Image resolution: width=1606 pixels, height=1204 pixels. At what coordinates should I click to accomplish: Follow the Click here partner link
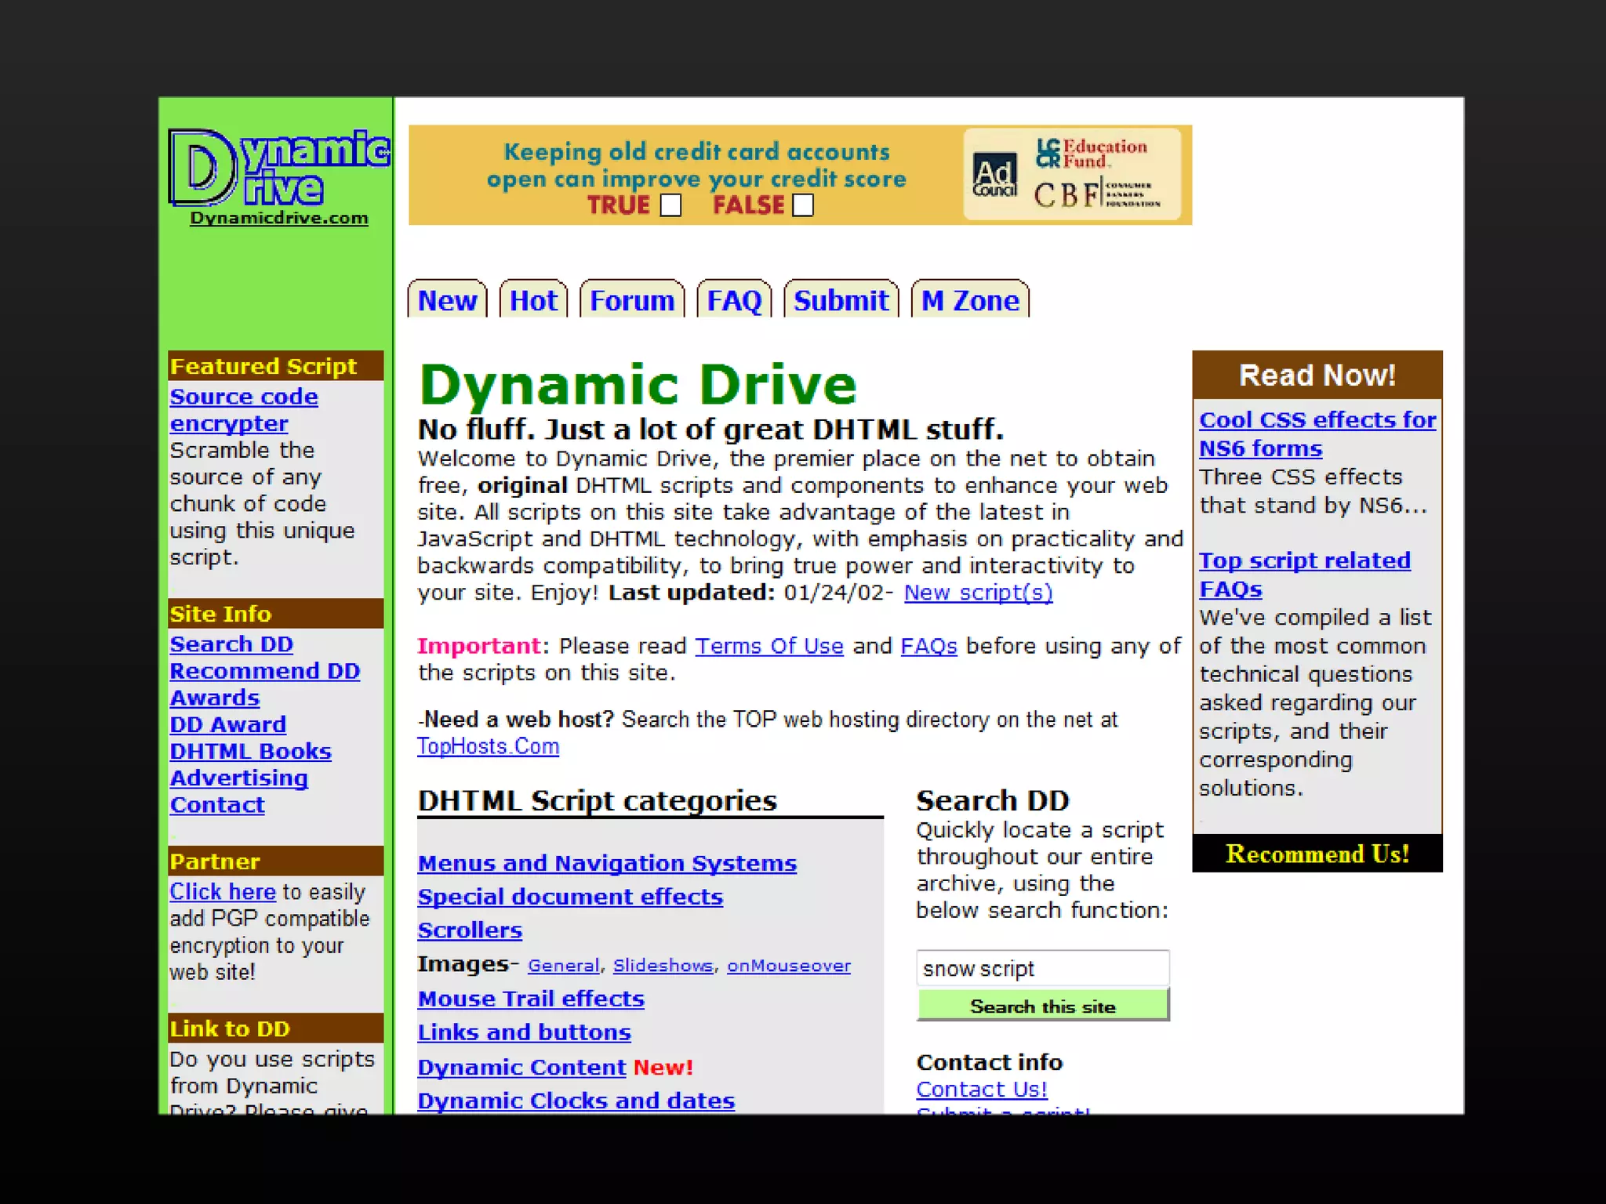coord(223,892)
